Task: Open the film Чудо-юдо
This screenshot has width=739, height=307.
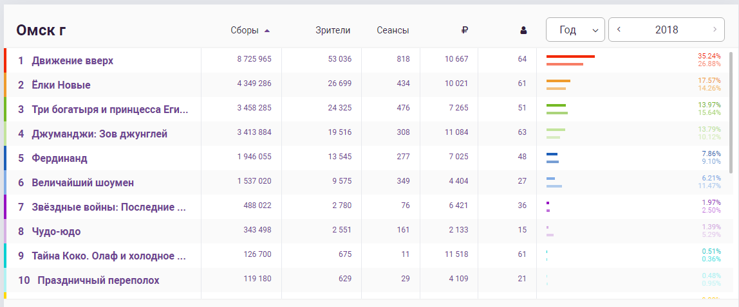Action: coord(56,232)
